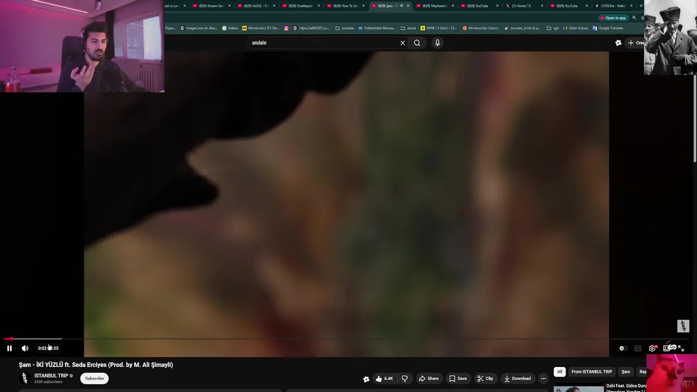Viewport: 697px width, 392px height.
Task: Switch to the 'How To Ge' browser tab
Action: tap(345, 6)
